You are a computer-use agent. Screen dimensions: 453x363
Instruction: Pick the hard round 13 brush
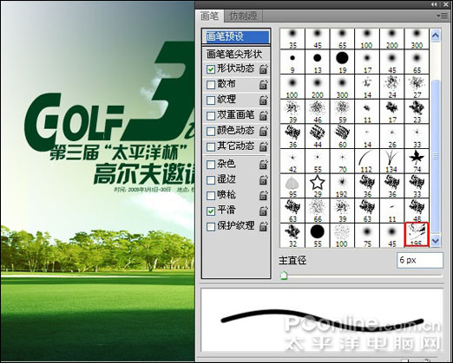[x=318, y=62]
